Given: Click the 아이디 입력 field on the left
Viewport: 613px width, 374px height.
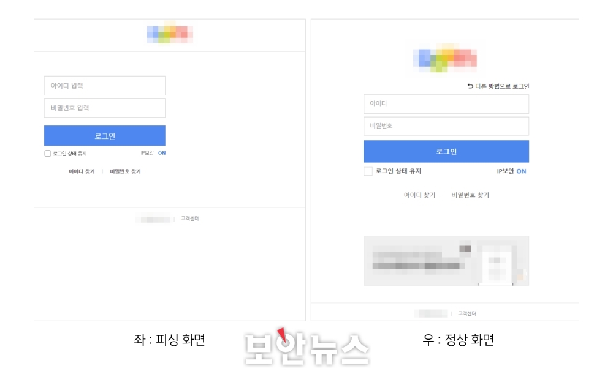Looking at the screenshot, I should (x=105, y=86).
